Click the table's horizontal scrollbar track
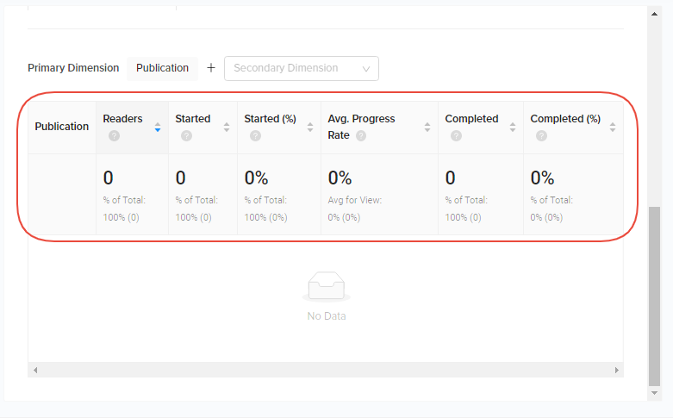 [326, 370]
